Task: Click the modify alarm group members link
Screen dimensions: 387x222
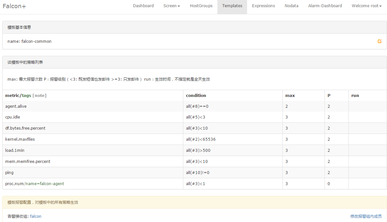Action: [x=366, y=216]
